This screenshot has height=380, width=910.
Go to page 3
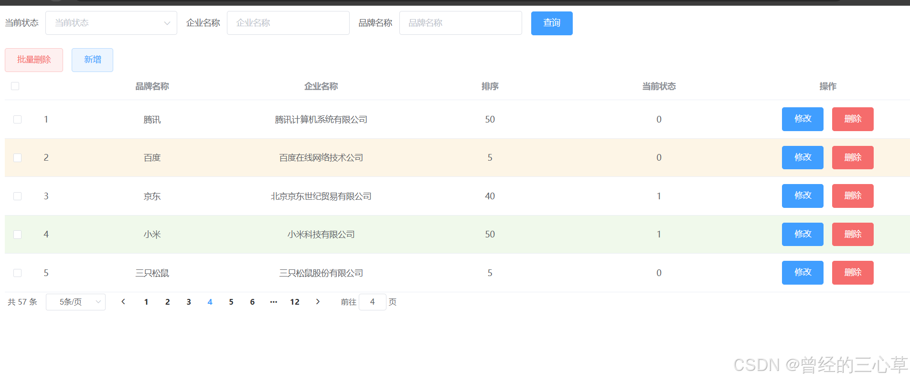(x=189, y=302)
